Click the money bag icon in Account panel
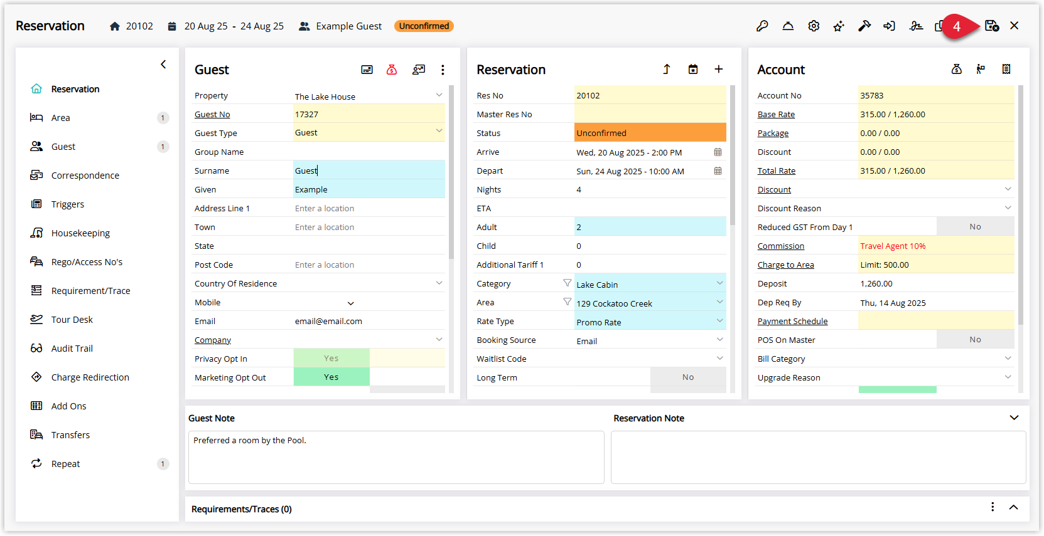 [957, 69]
